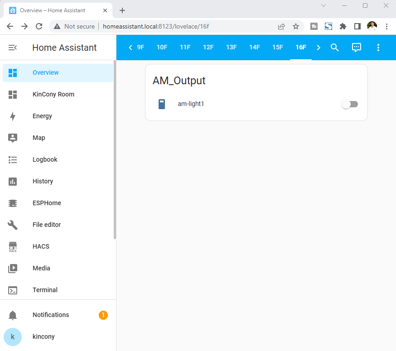Open the three-dot overflow menu in header
Screen dimensions: 396x351
pyautogui.click(x=378, y=48)
